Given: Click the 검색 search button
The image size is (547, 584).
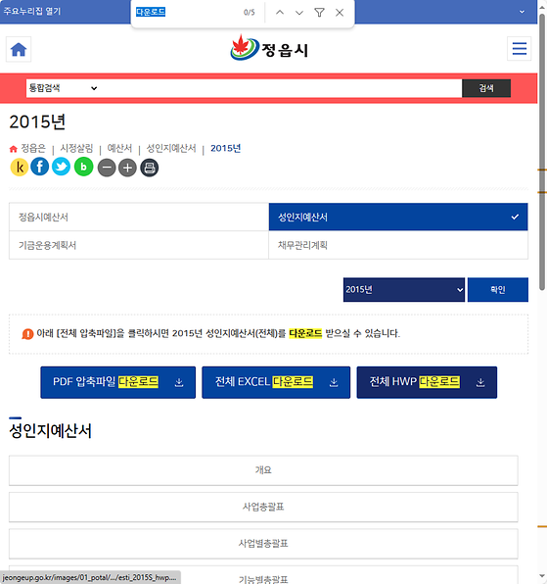Looking at the screenshot, I should coord(486,88).
